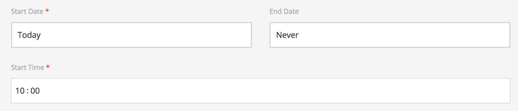The image size is (518, 111).
Task: Click the red asterisk beside Start Time
Action: point(48,67)
